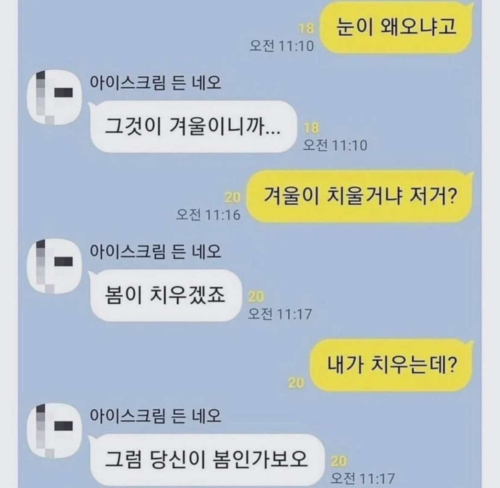Select the yellow bubble 내가 치우는데?

[x=392, y=365]
